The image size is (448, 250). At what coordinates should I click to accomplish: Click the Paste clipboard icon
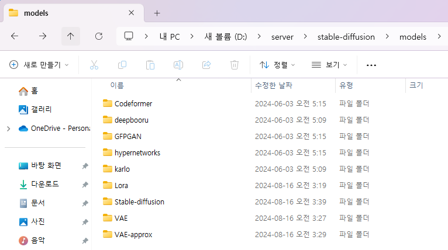[150, 65]
